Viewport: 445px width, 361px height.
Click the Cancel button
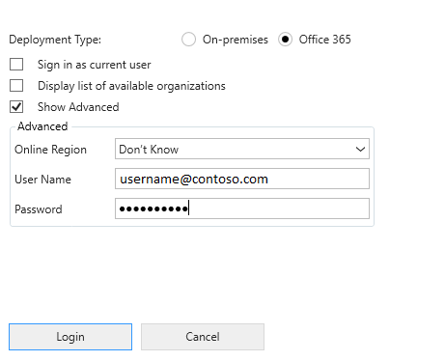[203, 337]
